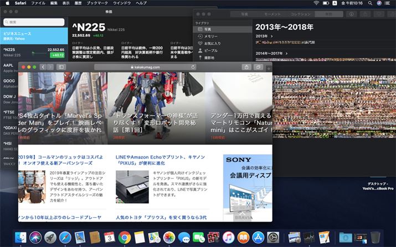The width and height of the screenshot is (396, 247).
Task: Launch the App Store from the Dock
Action: [258, 237]
